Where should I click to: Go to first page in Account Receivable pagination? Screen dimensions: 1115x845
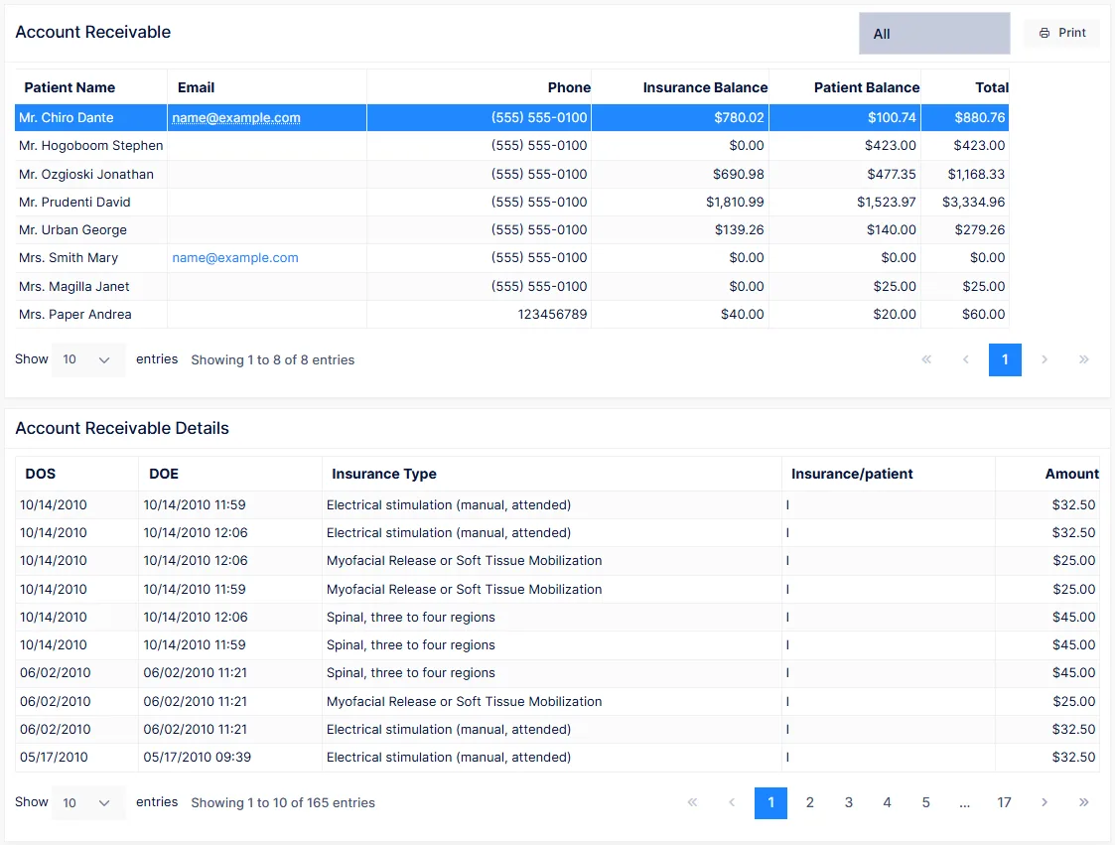click(926, 359)
